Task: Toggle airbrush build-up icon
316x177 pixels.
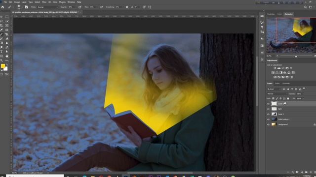Action: (101, 7)
